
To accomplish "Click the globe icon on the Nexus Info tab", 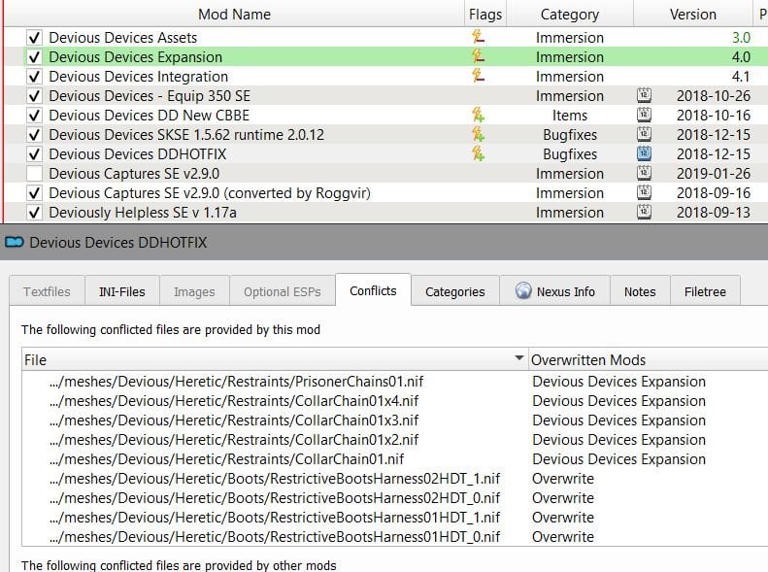I will [x=523, y=291].
